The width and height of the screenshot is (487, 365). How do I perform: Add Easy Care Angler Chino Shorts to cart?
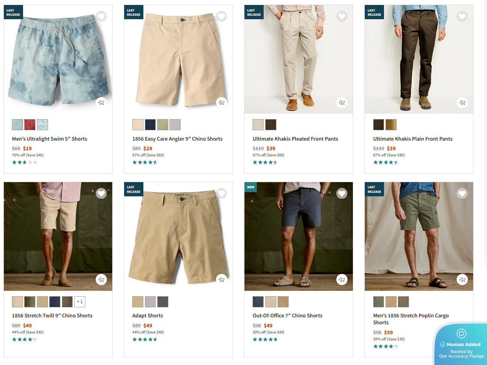click(x=221, y=103)
